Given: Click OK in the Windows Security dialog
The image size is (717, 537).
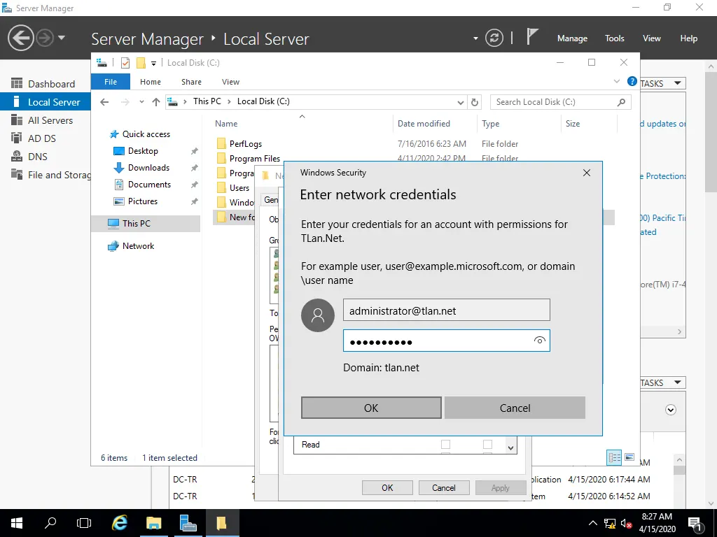Looking at the screenshot, I should click(x=371, y=408).
